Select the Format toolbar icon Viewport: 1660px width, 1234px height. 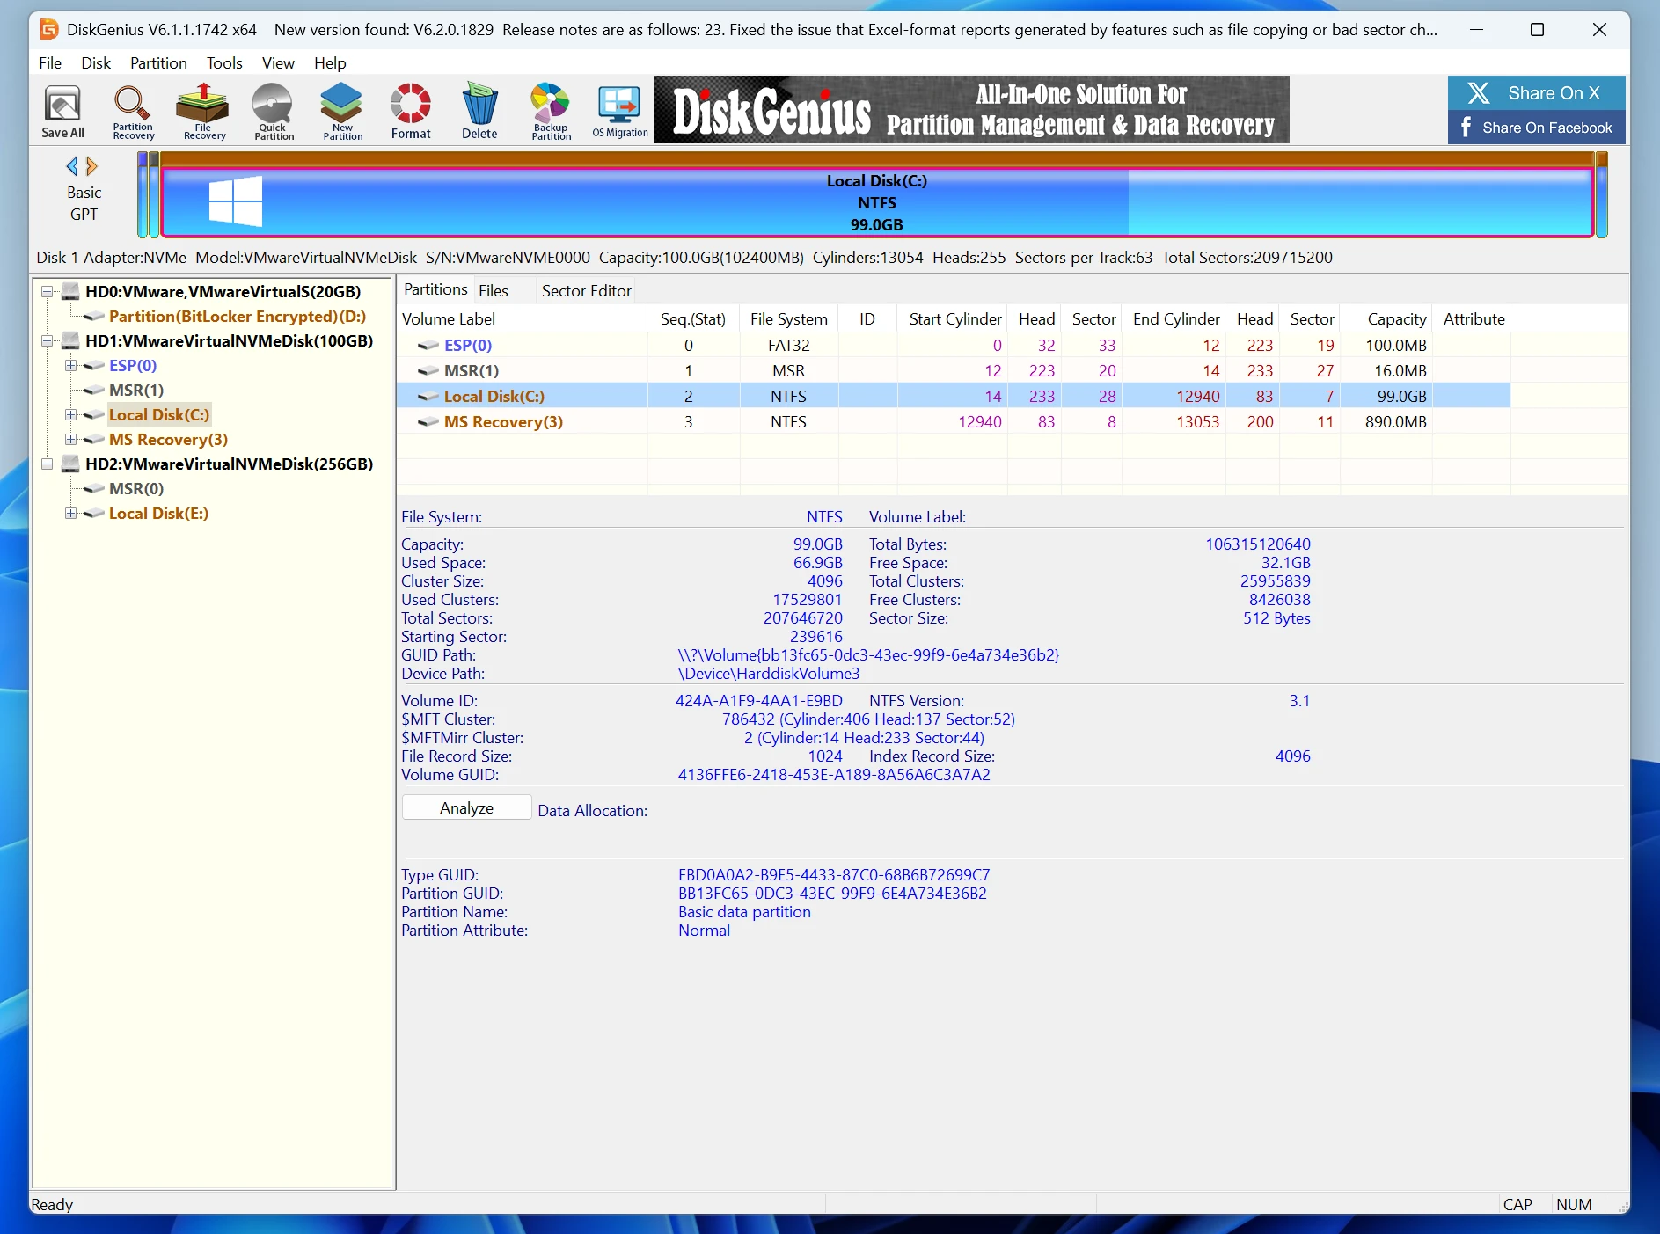[x=411, y=111]
